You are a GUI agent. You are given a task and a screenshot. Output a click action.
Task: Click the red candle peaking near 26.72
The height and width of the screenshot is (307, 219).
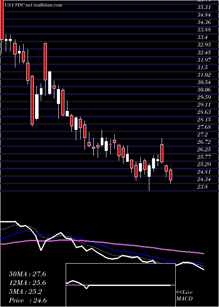[162, 153]
